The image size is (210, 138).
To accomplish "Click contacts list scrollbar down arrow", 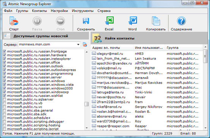I will pos(205,128).
